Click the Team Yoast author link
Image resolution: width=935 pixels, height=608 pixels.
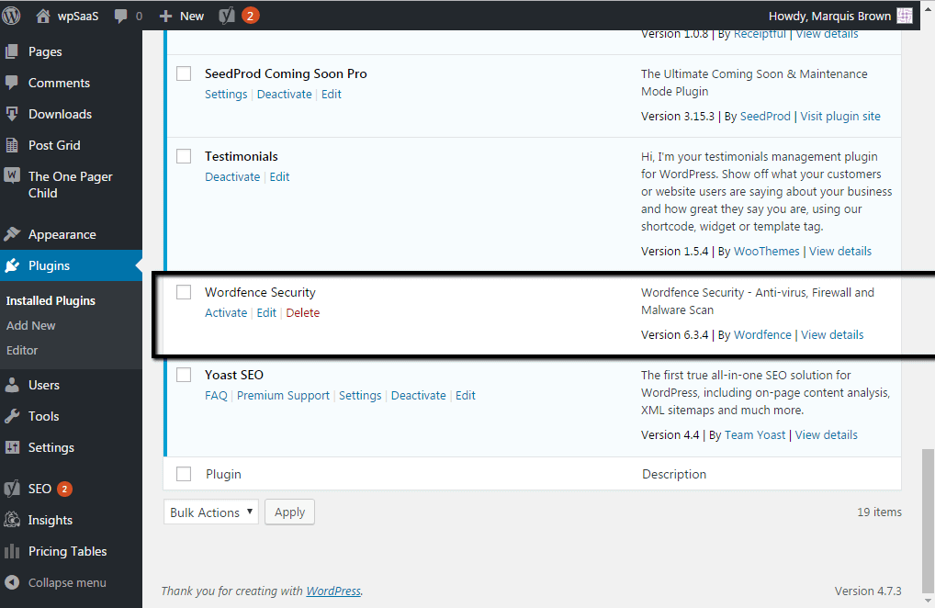pos(755,435)
